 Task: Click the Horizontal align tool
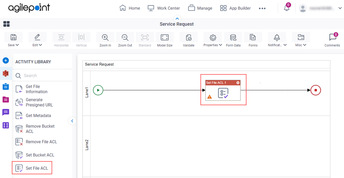point(61,40)
